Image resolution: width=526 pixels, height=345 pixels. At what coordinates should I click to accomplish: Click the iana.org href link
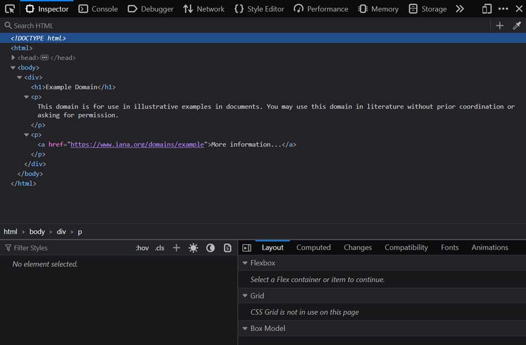point(137,145)
